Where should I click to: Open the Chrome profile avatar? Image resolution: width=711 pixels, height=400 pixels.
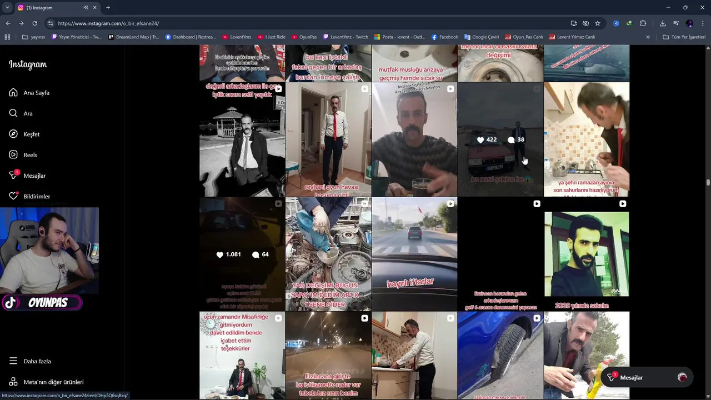tap(689, 23)
